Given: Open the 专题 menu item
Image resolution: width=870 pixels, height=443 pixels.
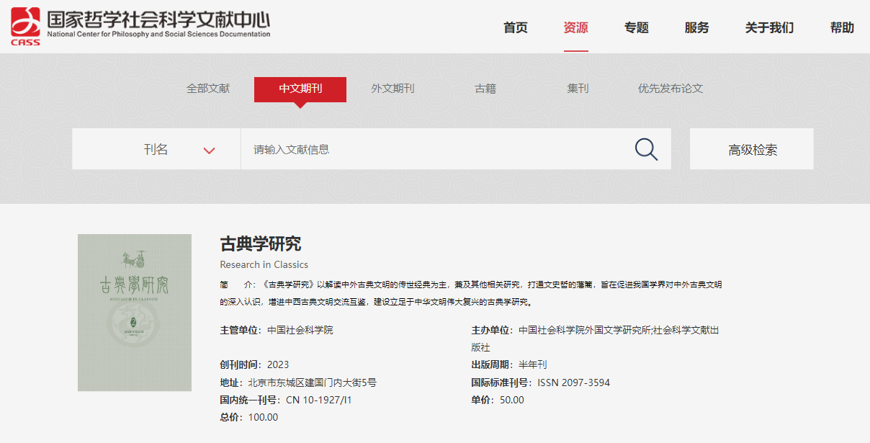Looking at the screenshot, I should (x=637, y=28).
